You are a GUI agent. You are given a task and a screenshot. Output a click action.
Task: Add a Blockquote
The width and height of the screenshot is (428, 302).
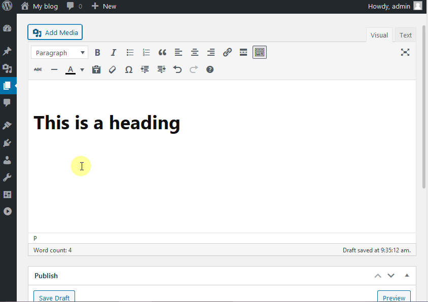(x=162, y=52)
